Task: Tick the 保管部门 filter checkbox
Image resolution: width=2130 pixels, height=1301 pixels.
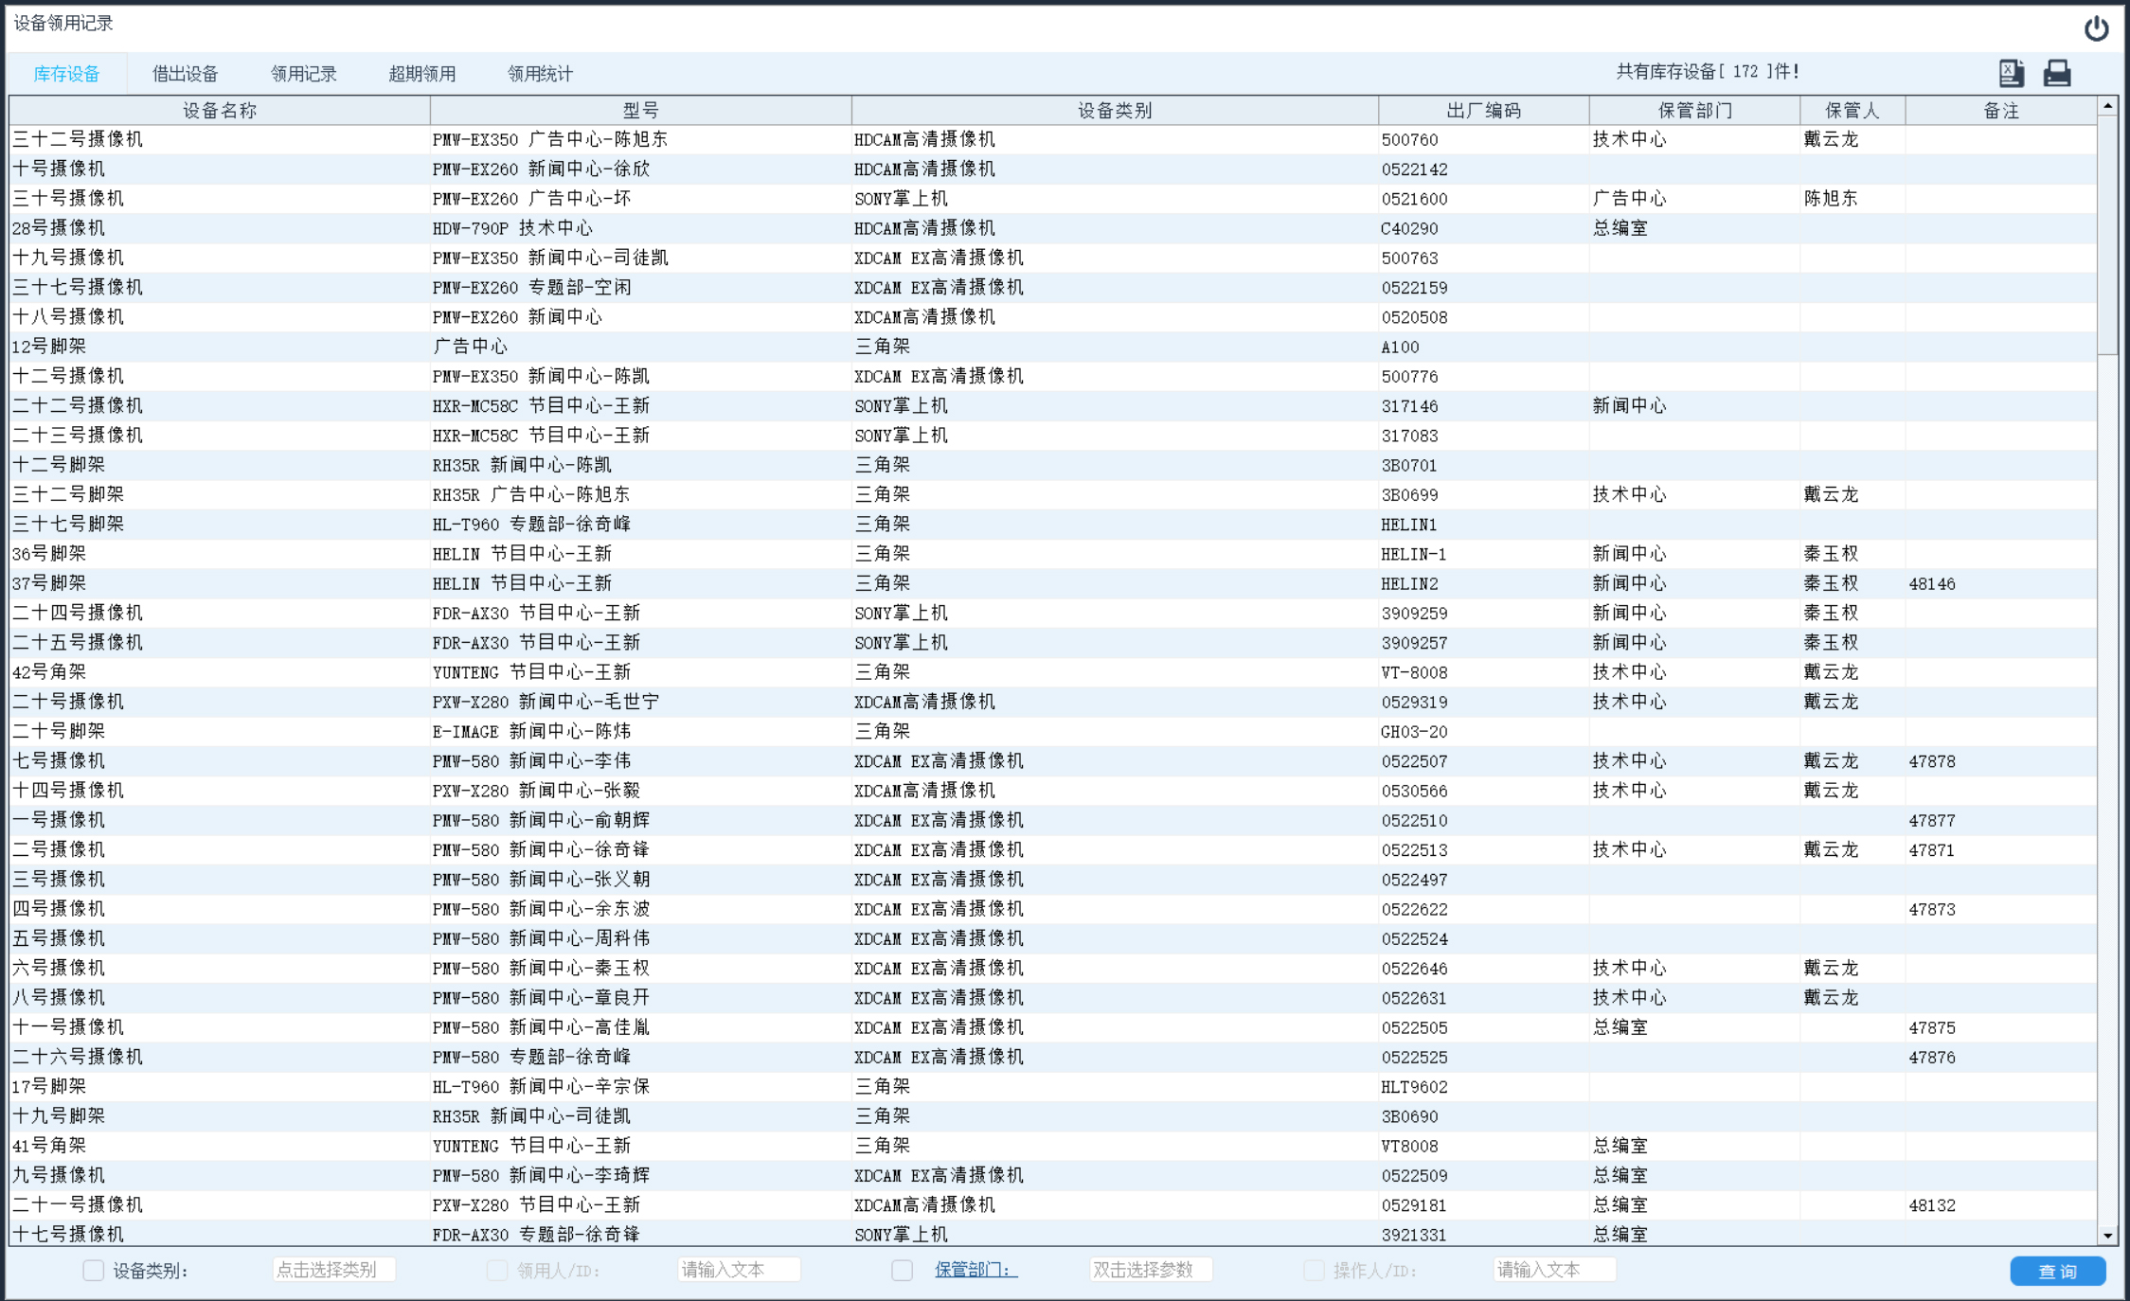Action: coord(902,1270)
